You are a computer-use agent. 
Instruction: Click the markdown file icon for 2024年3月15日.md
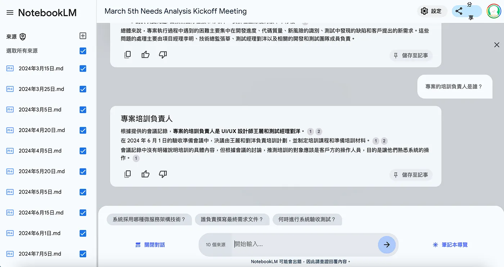pos(10,68)
